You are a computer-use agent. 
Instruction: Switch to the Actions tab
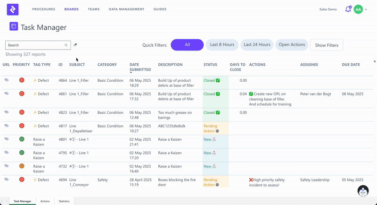[45, 201]
